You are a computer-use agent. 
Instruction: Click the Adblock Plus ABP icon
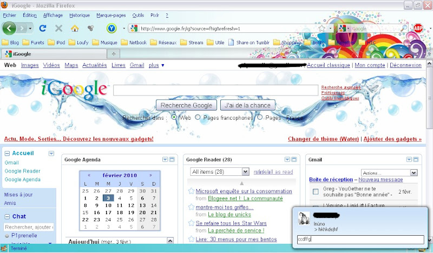pyautogui.click(x=418, y=28)
